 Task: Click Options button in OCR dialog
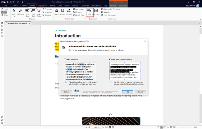click(66, 92)
